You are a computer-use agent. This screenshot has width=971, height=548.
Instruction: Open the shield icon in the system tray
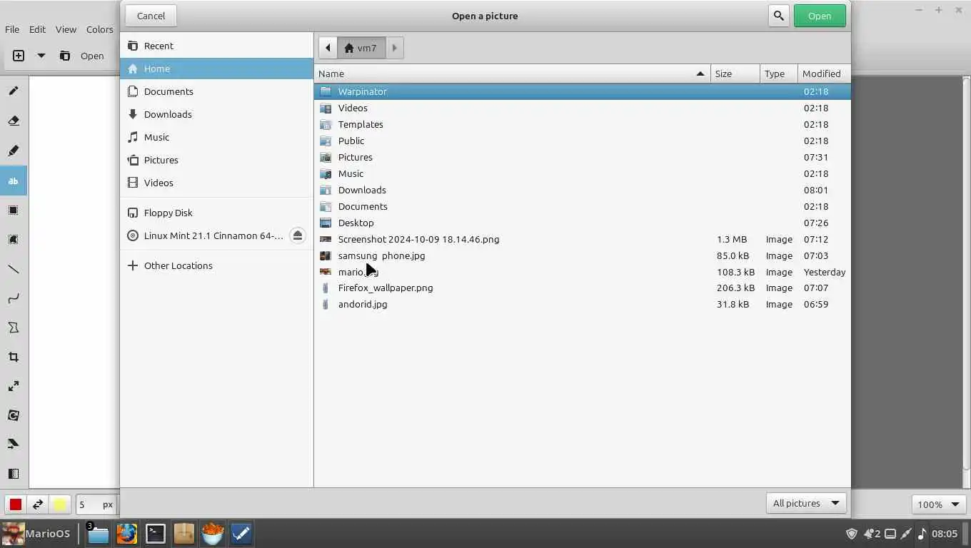(x=851, y=533)
